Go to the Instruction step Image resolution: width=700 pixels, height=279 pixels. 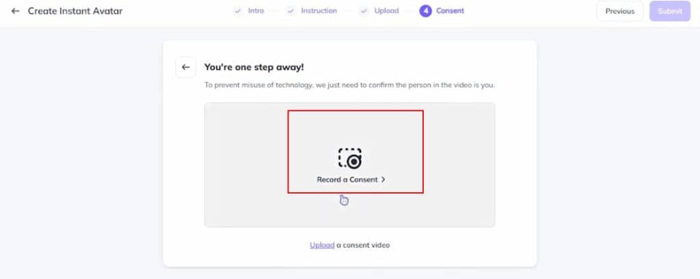click(x=319, y=11)
